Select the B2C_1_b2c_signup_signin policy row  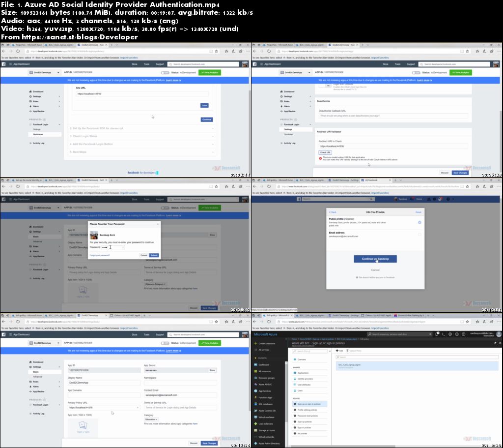(417, 366)
